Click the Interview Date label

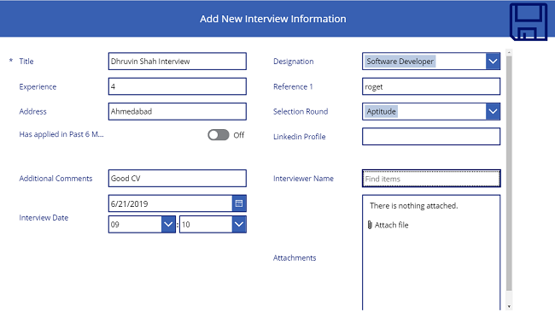tap(44, 218)
